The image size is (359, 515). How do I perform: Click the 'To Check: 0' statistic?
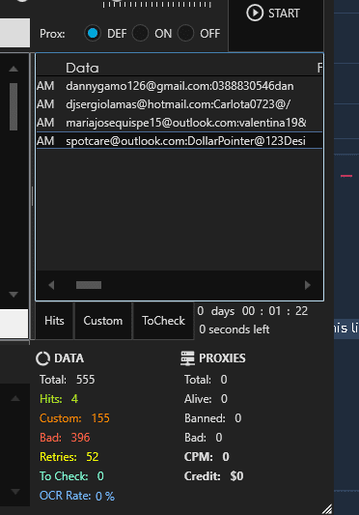[x=71, y=476]
